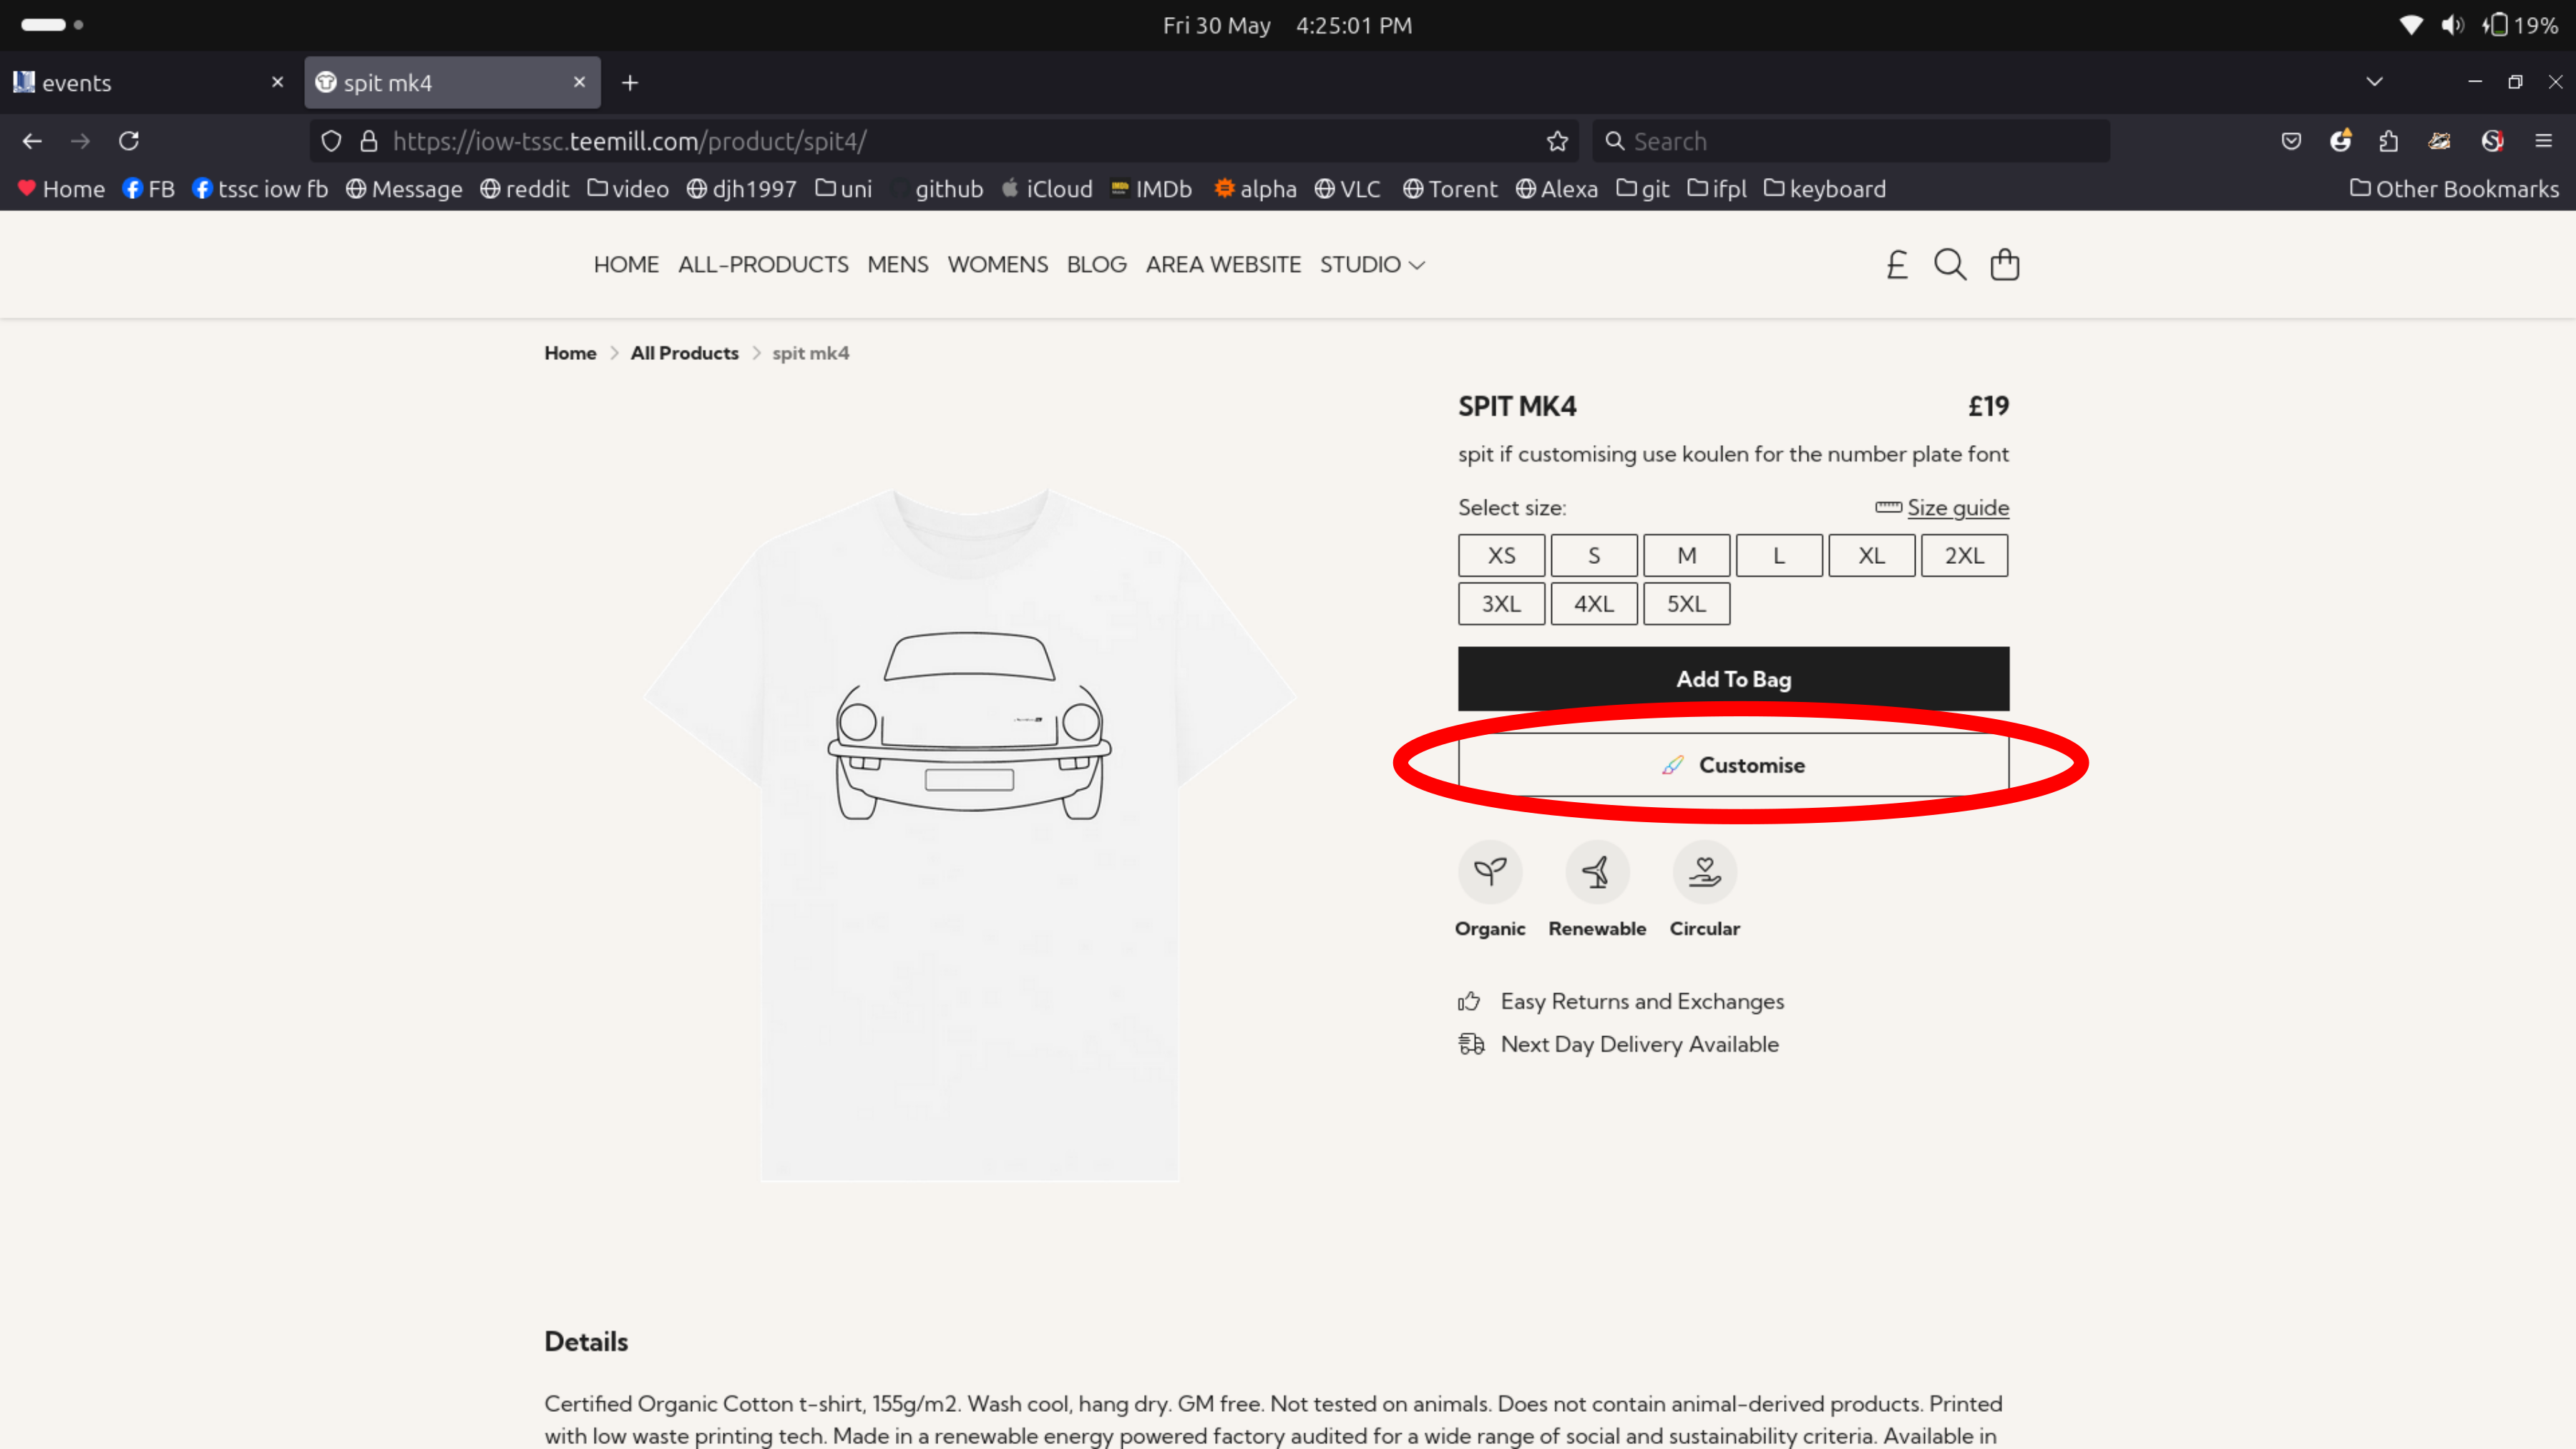Image resolution: width=2576 pixels, height=1449 pixels.
Task: Open the BLOG menu item
Action: tap(1096, 265)
